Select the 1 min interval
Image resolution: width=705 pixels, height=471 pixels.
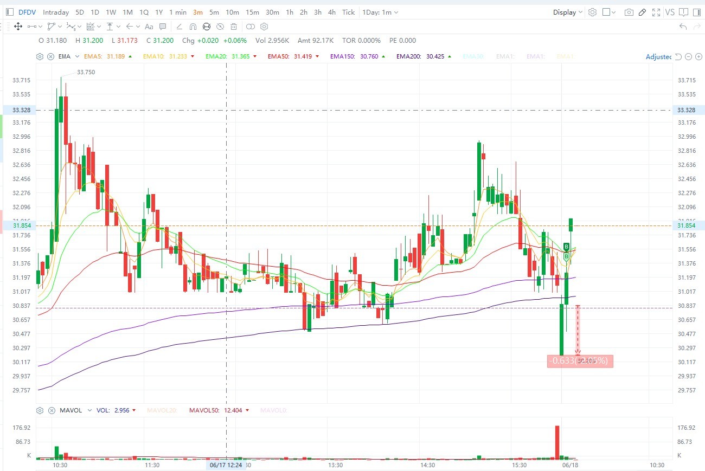point(178,12)
